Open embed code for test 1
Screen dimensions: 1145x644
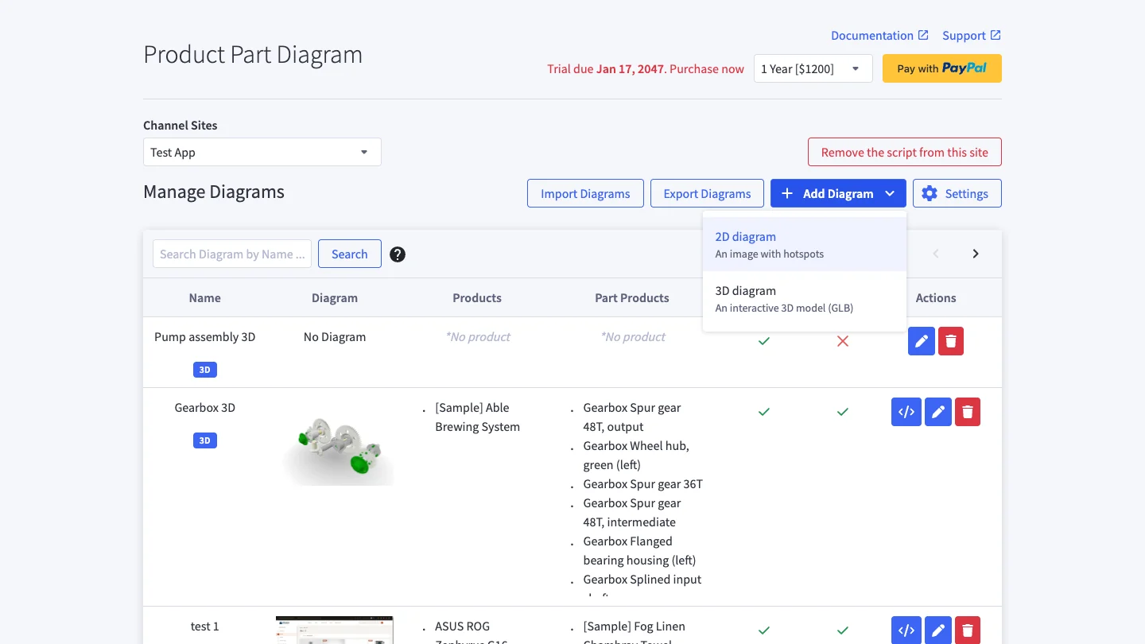tap(906, 630)
